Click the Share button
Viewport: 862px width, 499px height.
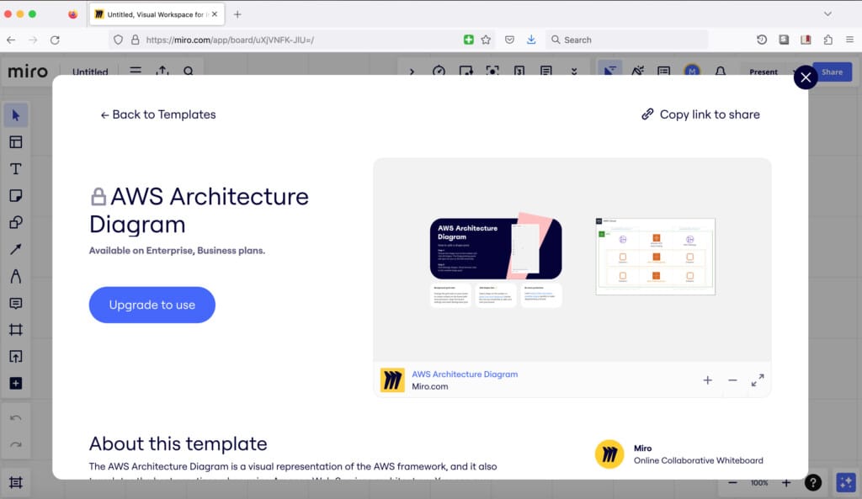pos(832,72)
